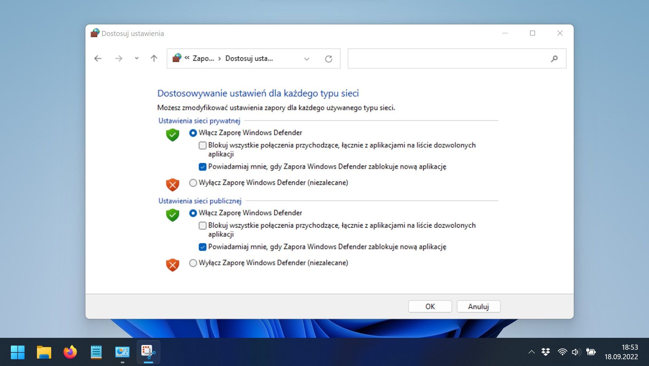Viewport: 649px width, 366px height.
Task: Minimize the Dostosuj ustawienia window
Action: point(505,33)
